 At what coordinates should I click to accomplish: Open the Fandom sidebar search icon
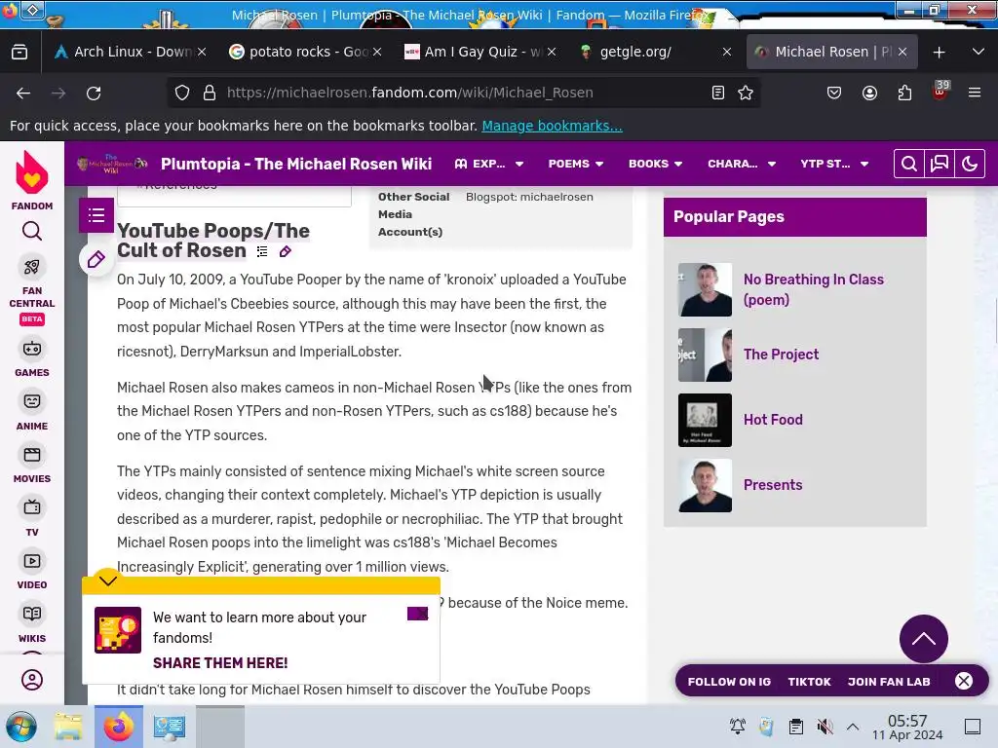point(32,231)
